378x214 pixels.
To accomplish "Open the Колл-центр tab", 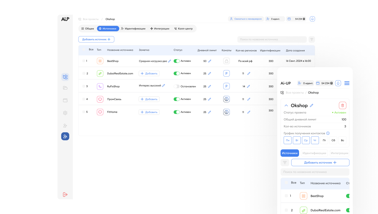I will (x=183, y=29).
